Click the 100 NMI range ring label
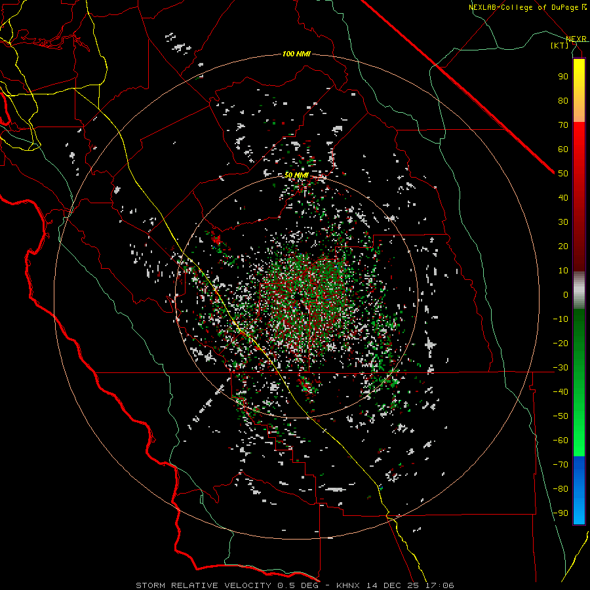 (296, 54)
